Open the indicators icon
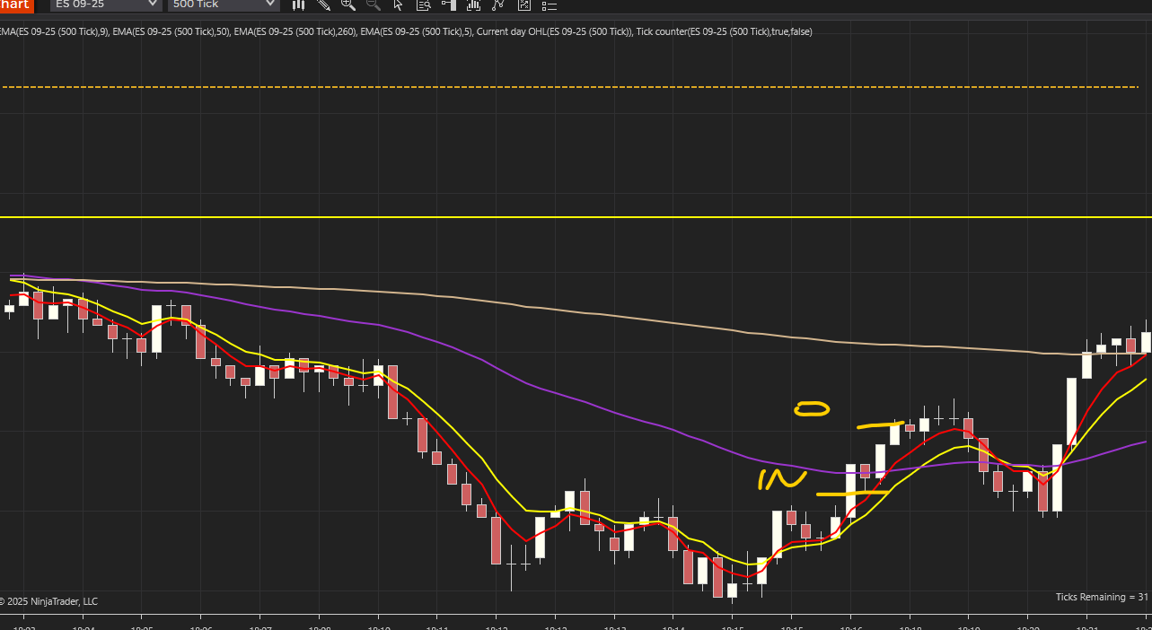 473,4
